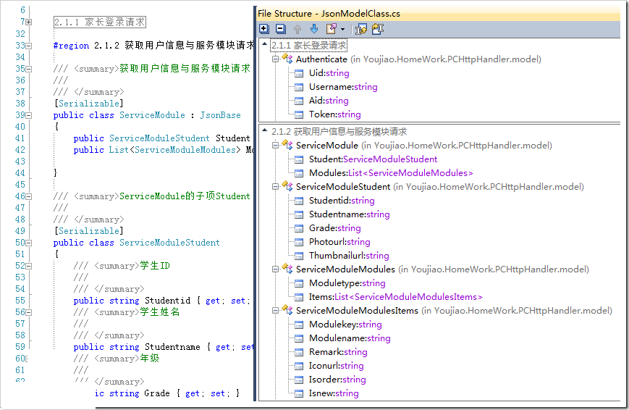Viewport: 629px width, 410px height.
Task: Select the Modulename:string row
Action: 350,338
